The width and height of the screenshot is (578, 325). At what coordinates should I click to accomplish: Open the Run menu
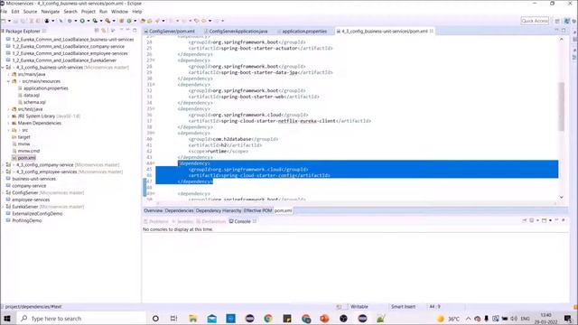[x=103, y=12]
